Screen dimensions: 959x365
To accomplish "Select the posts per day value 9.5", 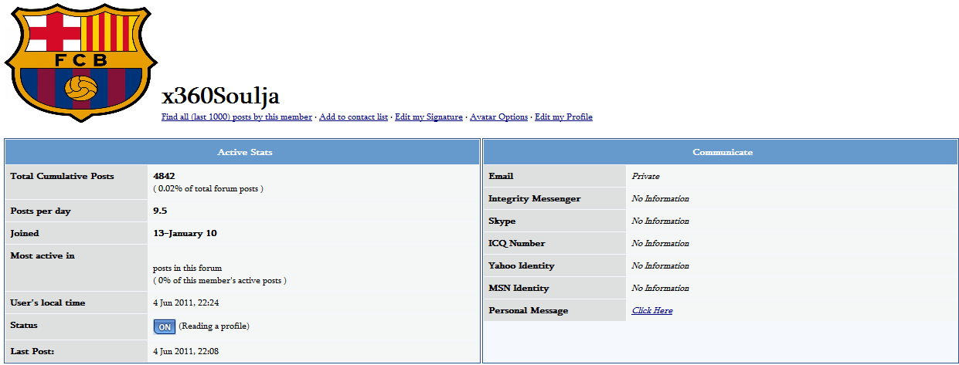I will point(160,211).
